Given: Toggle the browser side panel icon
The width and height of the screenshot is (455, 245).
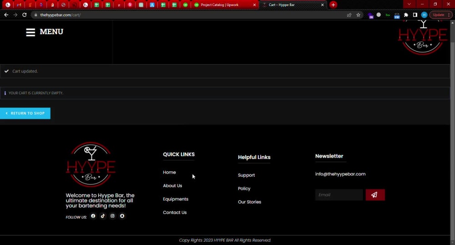Looking at the screenshot, I should click(415, 15).
